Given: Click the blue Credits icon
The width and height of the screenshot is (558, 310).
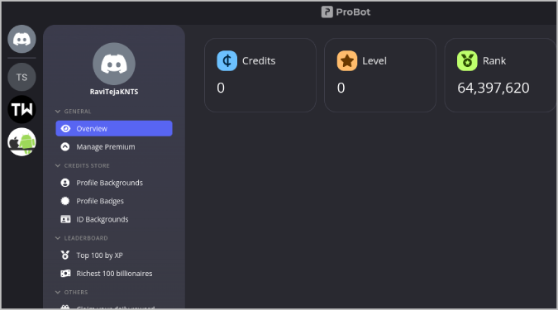Looking at the screenshot, I should (227, 61).
